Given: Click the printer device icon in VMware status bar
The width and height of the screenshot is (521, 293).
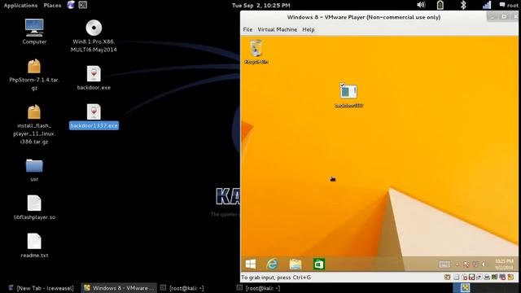Looking at the screenshot, I should point(487,277).
